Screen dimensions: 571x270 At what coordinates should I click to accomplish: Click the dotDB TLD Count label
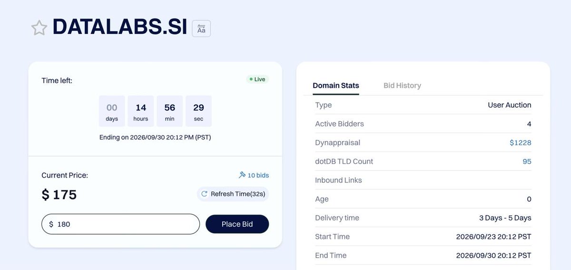tap(344, 161)
